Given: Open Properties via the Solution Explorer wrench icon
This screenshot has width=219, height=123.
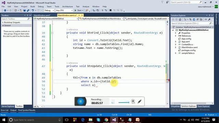Looking at the screenshot, I should (209, 19).
